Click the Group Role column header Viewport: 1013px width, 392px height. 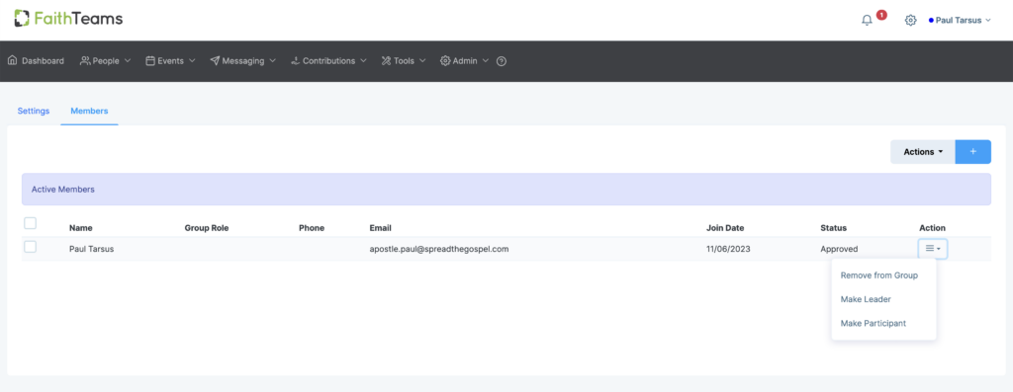207,227
